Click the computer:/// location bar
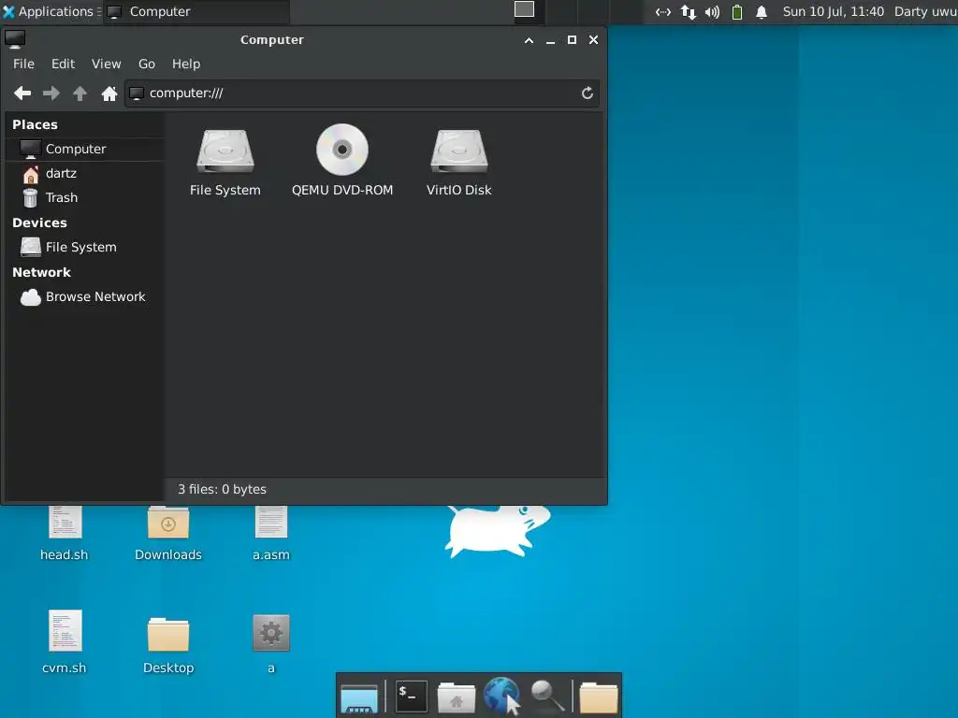Screen dimensions: 958x718 click(362, 93)
